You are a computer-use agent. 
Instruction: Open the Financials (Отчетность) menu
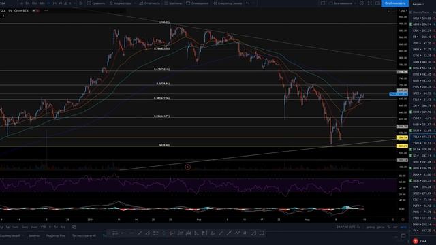pos(150,3)
